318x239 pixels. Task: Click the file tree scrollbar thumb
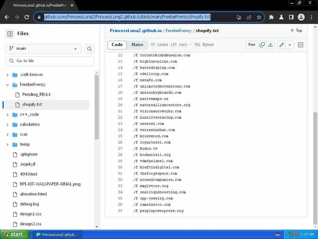click(x=97, y=107)
